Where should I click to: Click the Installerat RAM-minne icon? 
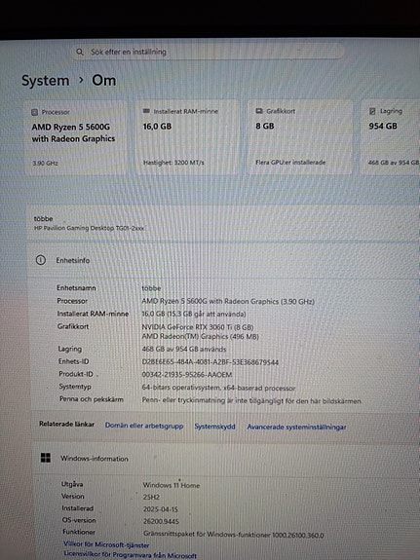click(146, 111)
